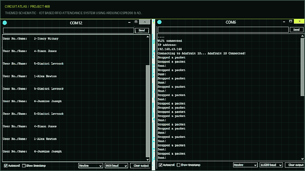Click the IP address 192.168.43.166 text
This screenshot has height=171, width=305.
(x=170, y=49)
